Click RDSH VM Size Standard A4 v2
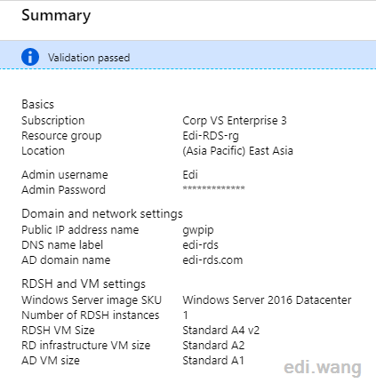376x391 pixels. pyautogui.click(x=220, y=331)
